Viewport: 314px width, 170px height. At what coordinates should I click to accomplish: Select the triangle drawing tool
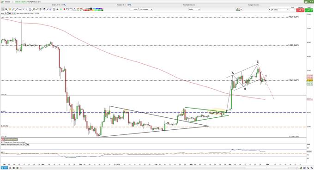coord(74,9)
